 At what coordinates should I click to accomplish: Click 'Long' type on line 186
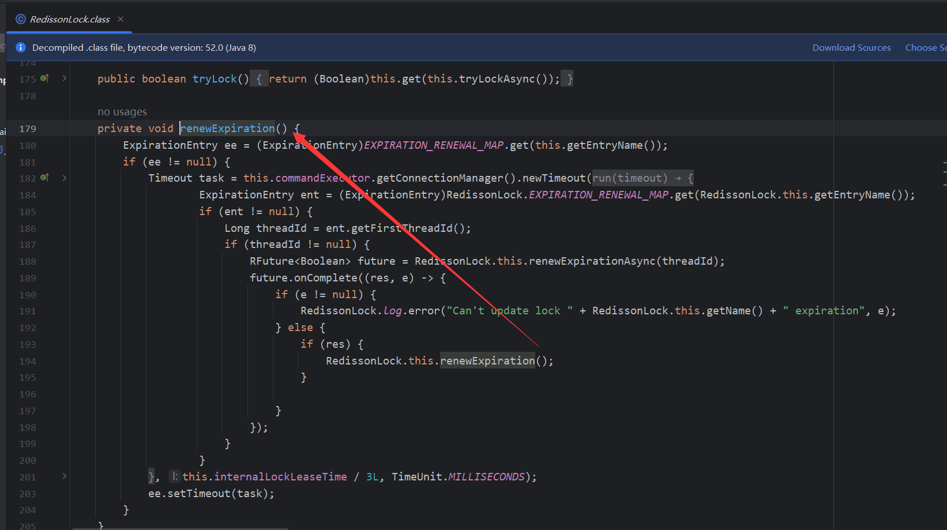[237, 228]
